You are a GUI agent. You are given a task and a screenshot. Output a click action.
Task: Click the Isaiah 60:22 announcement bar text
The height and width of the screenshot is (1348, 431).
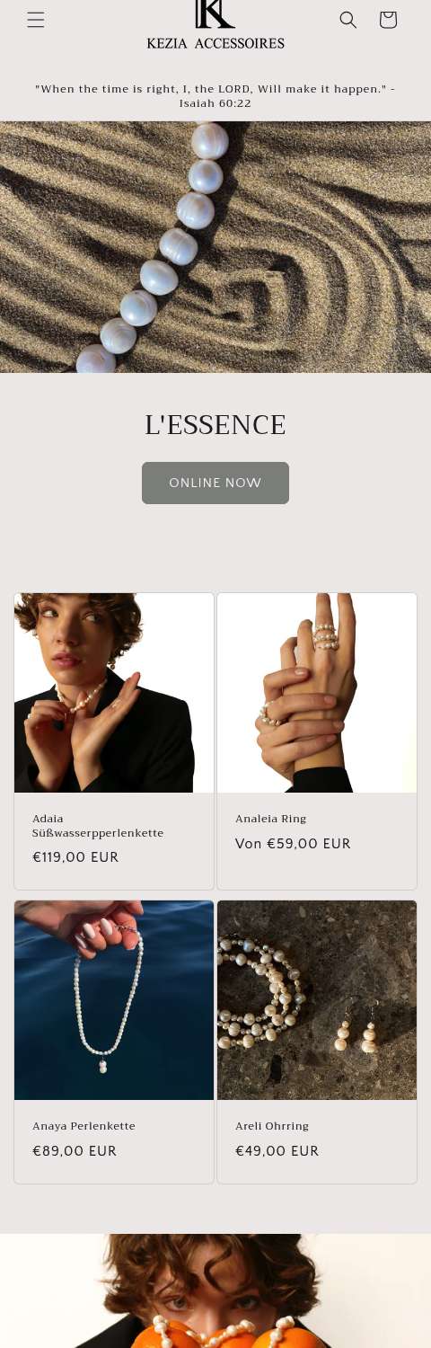[215, 96]
